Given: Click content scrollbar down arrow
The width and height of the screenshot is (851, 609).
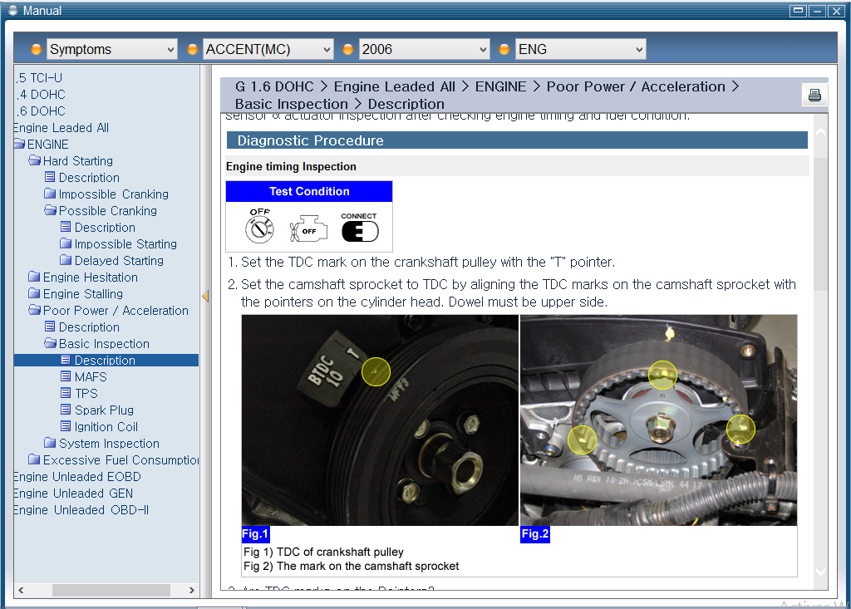Looking at the screenshot, I should (x=820, y=572).
